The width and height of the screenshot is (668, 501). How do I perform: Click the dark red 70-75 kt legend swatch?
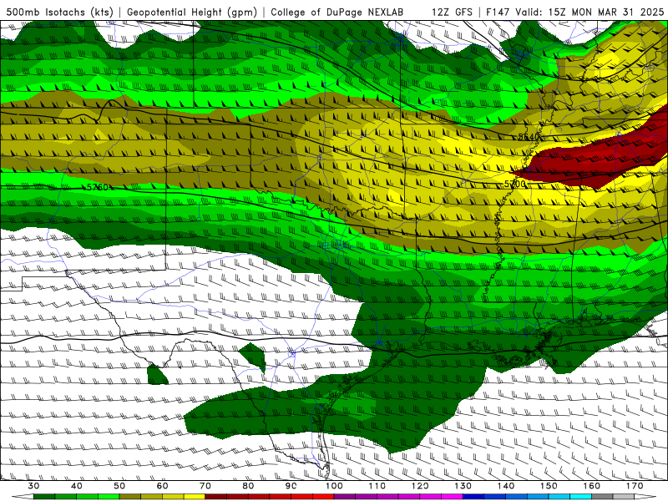[x=216, y=497]
